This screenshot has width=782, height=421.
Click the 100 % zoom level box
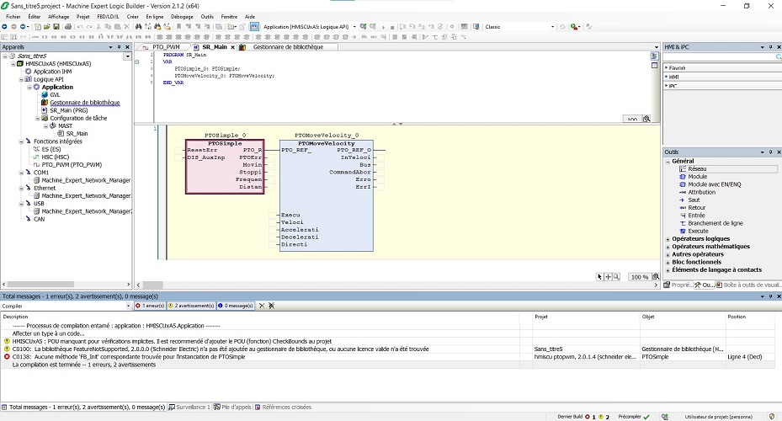640,276
